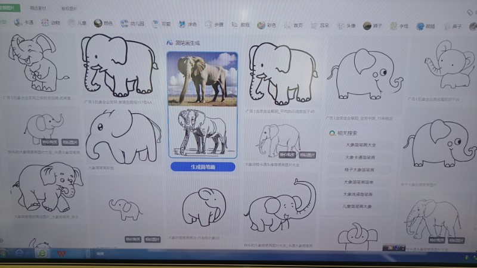Select the 首页 filter tag

click(x=293, y=26)
